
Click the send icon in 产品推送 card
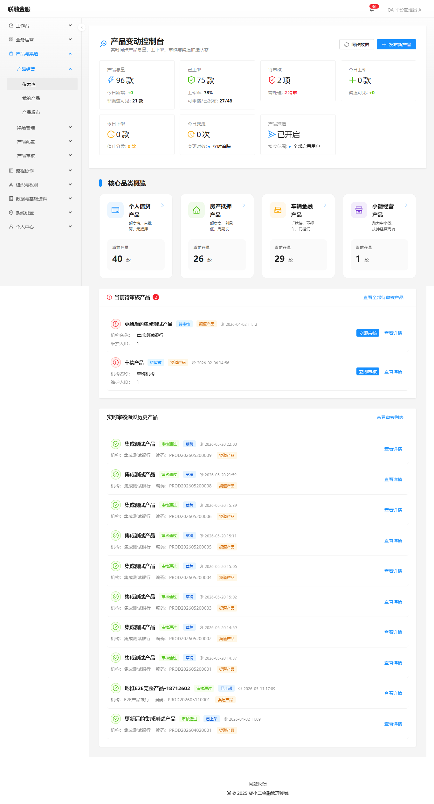272,134
